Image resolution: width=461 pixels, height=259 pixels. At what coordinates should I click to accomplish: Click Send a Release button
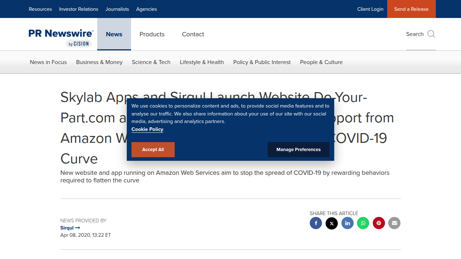coord(411,9)
